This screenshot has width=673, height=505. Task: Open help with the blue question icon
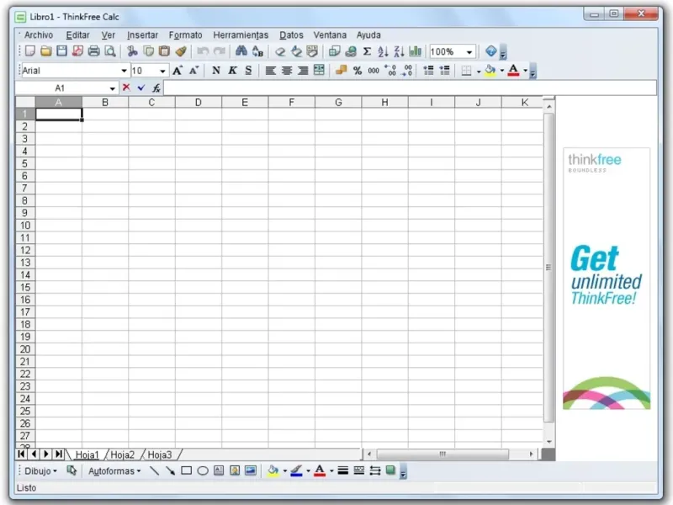tap(491, 51)
